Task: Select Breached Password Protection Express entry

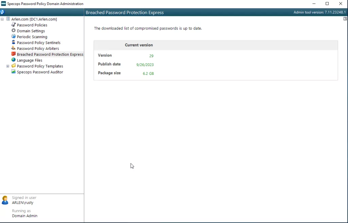Action: pos(50,54)
